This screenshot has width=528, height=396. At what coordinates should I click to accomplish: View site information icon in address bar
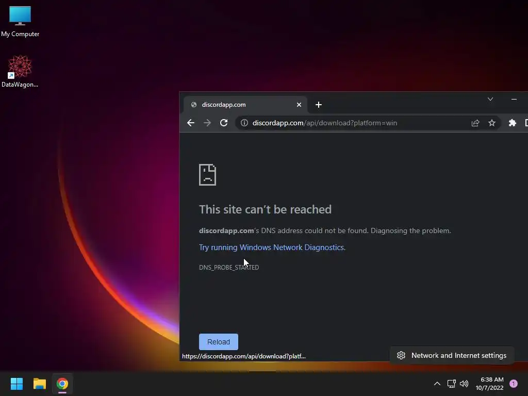(x=244, y=123)
